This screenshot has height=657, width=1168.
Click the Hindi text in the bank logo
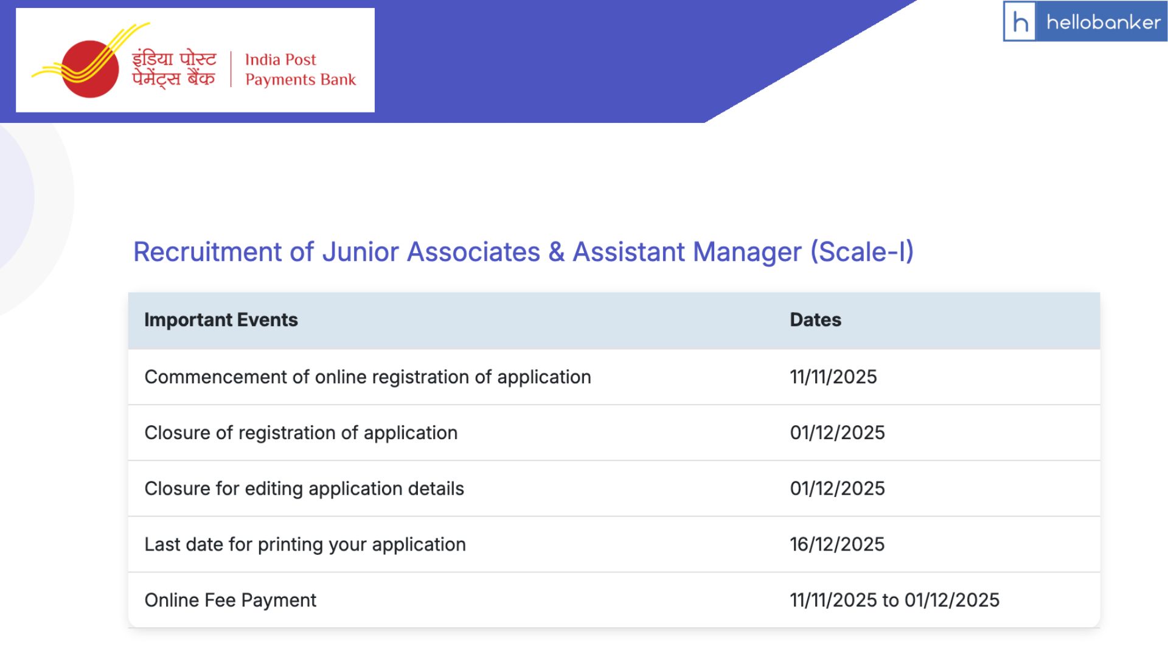click(x=173, y=68)
